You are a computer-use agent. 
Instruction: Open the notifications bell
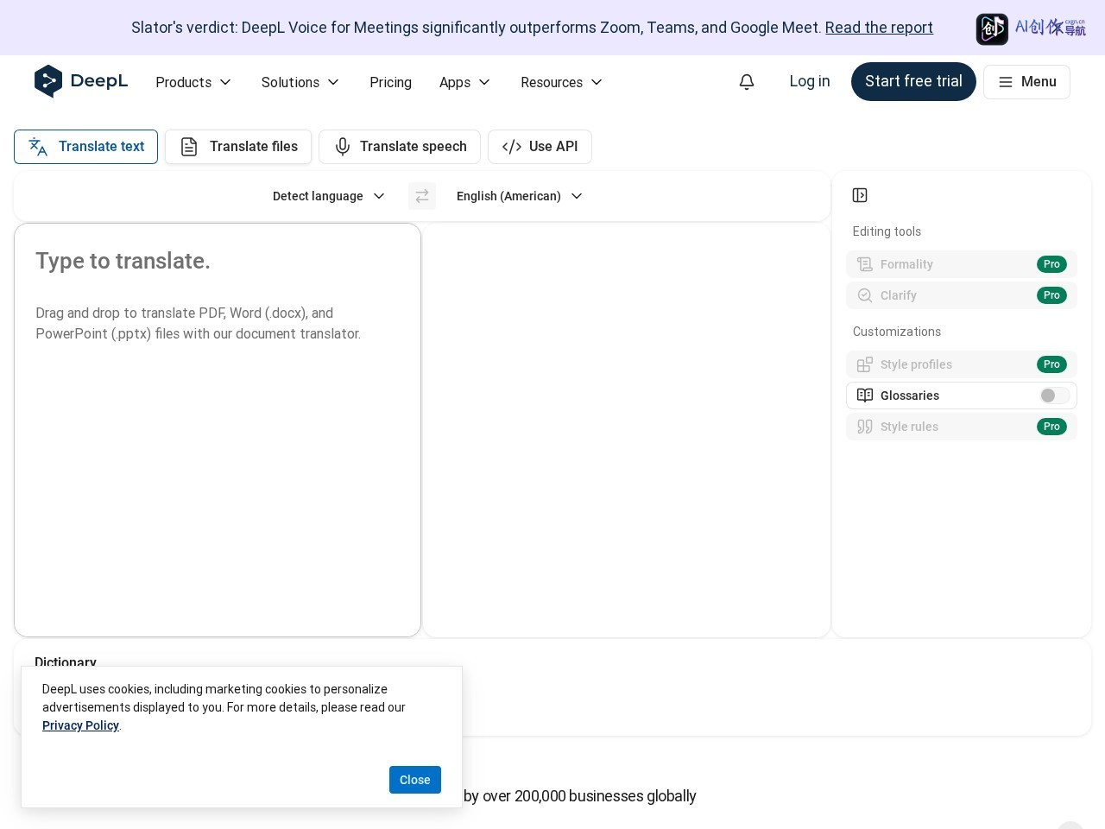[747, 81]
